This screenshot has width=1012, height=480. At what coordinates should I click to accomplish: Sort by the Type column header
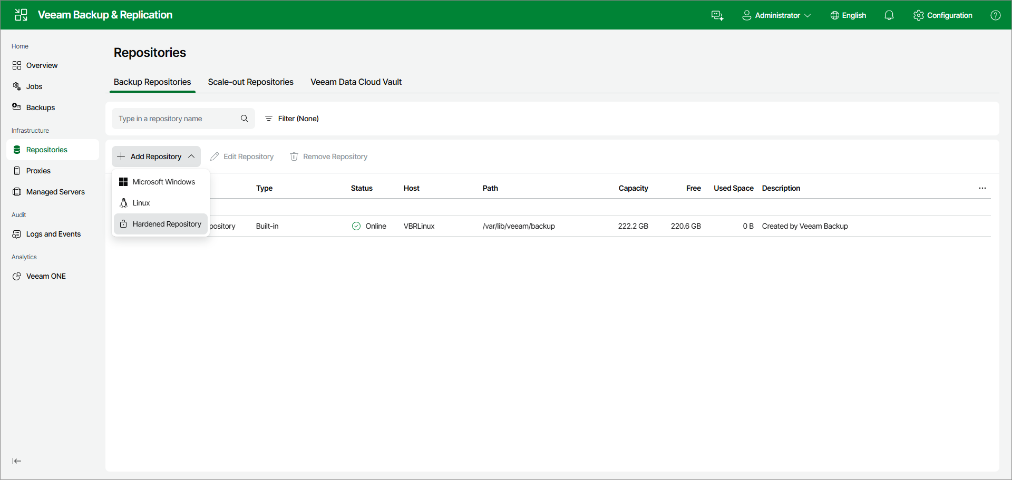pos(265,188)
